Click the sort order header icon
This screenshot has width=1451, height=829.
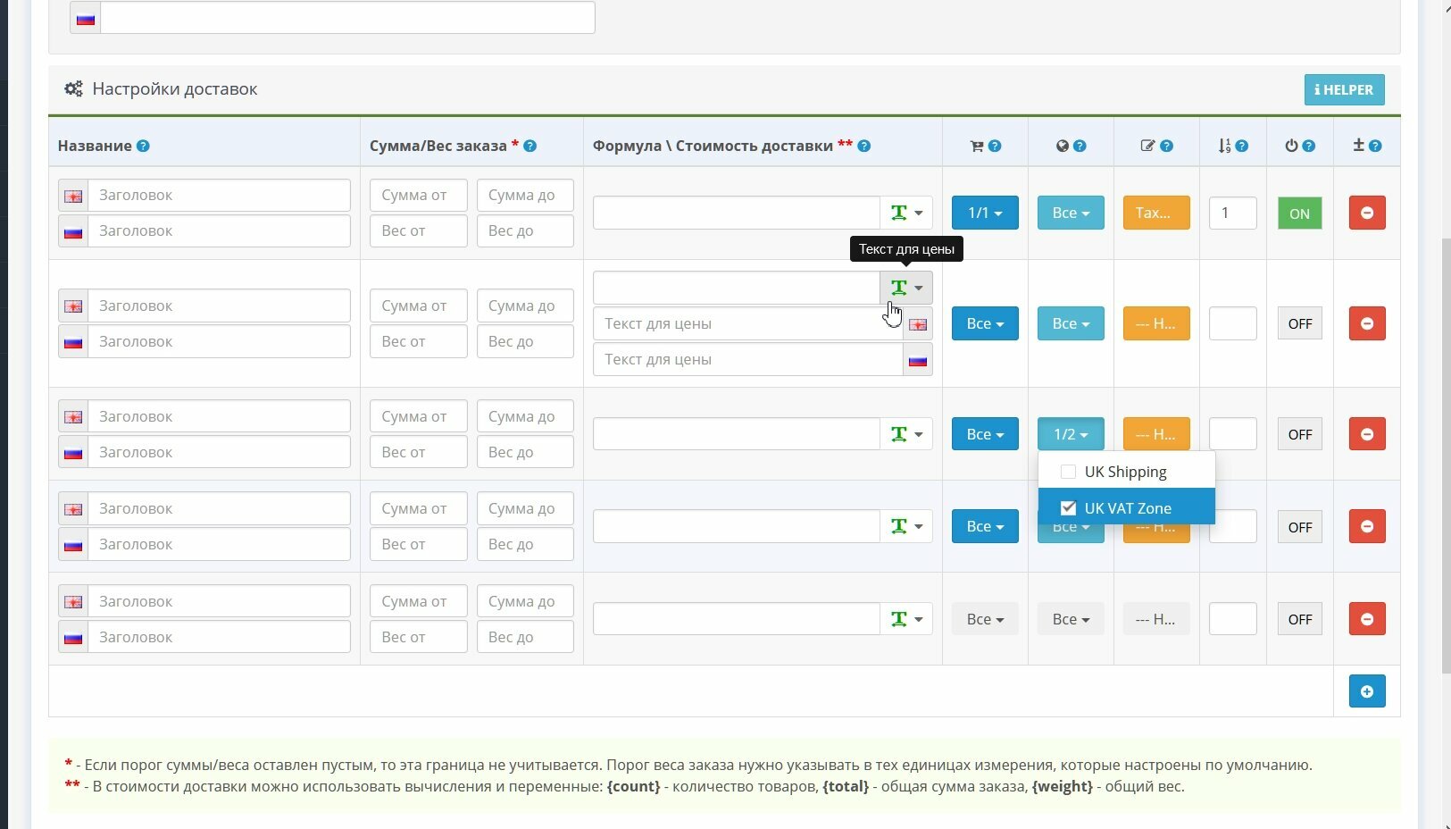click(x=1224, y=146)
